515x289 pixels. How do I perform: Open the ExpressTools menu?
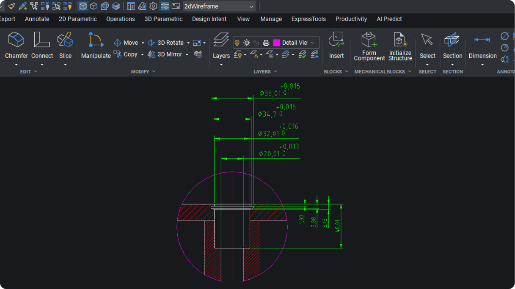(308, 19)
